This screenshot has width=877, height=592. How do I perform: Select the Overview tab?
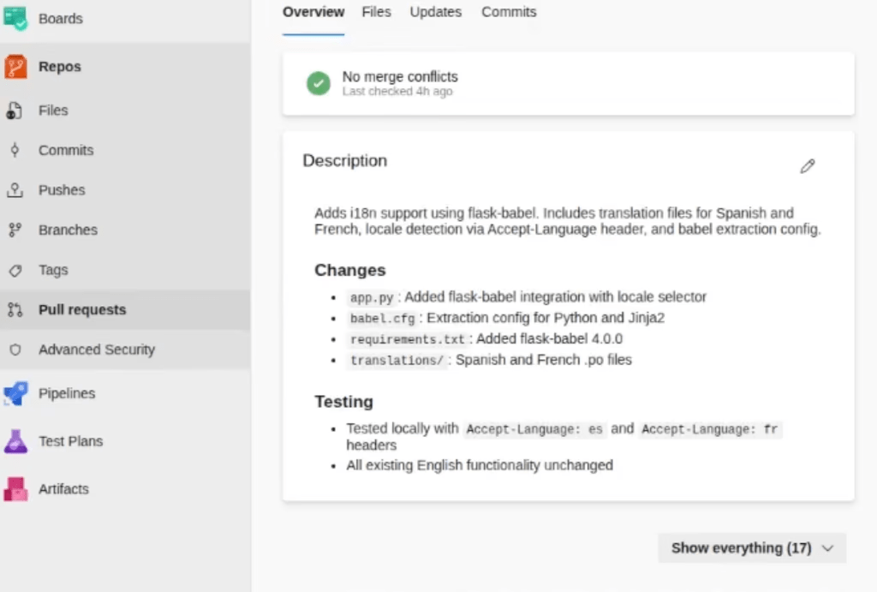[x=313, y=12]
